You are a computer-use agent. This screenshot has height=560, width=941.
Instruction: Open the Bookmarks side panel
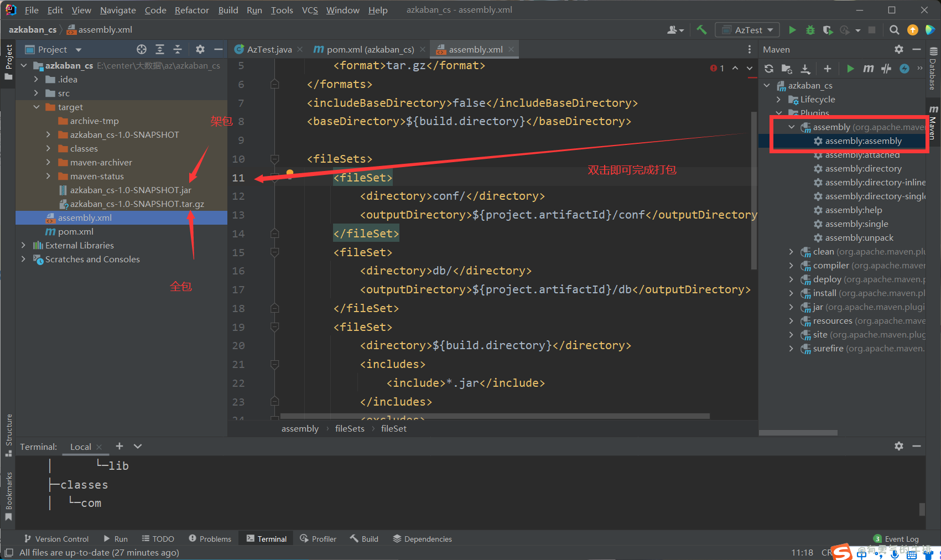coord(8,496)
